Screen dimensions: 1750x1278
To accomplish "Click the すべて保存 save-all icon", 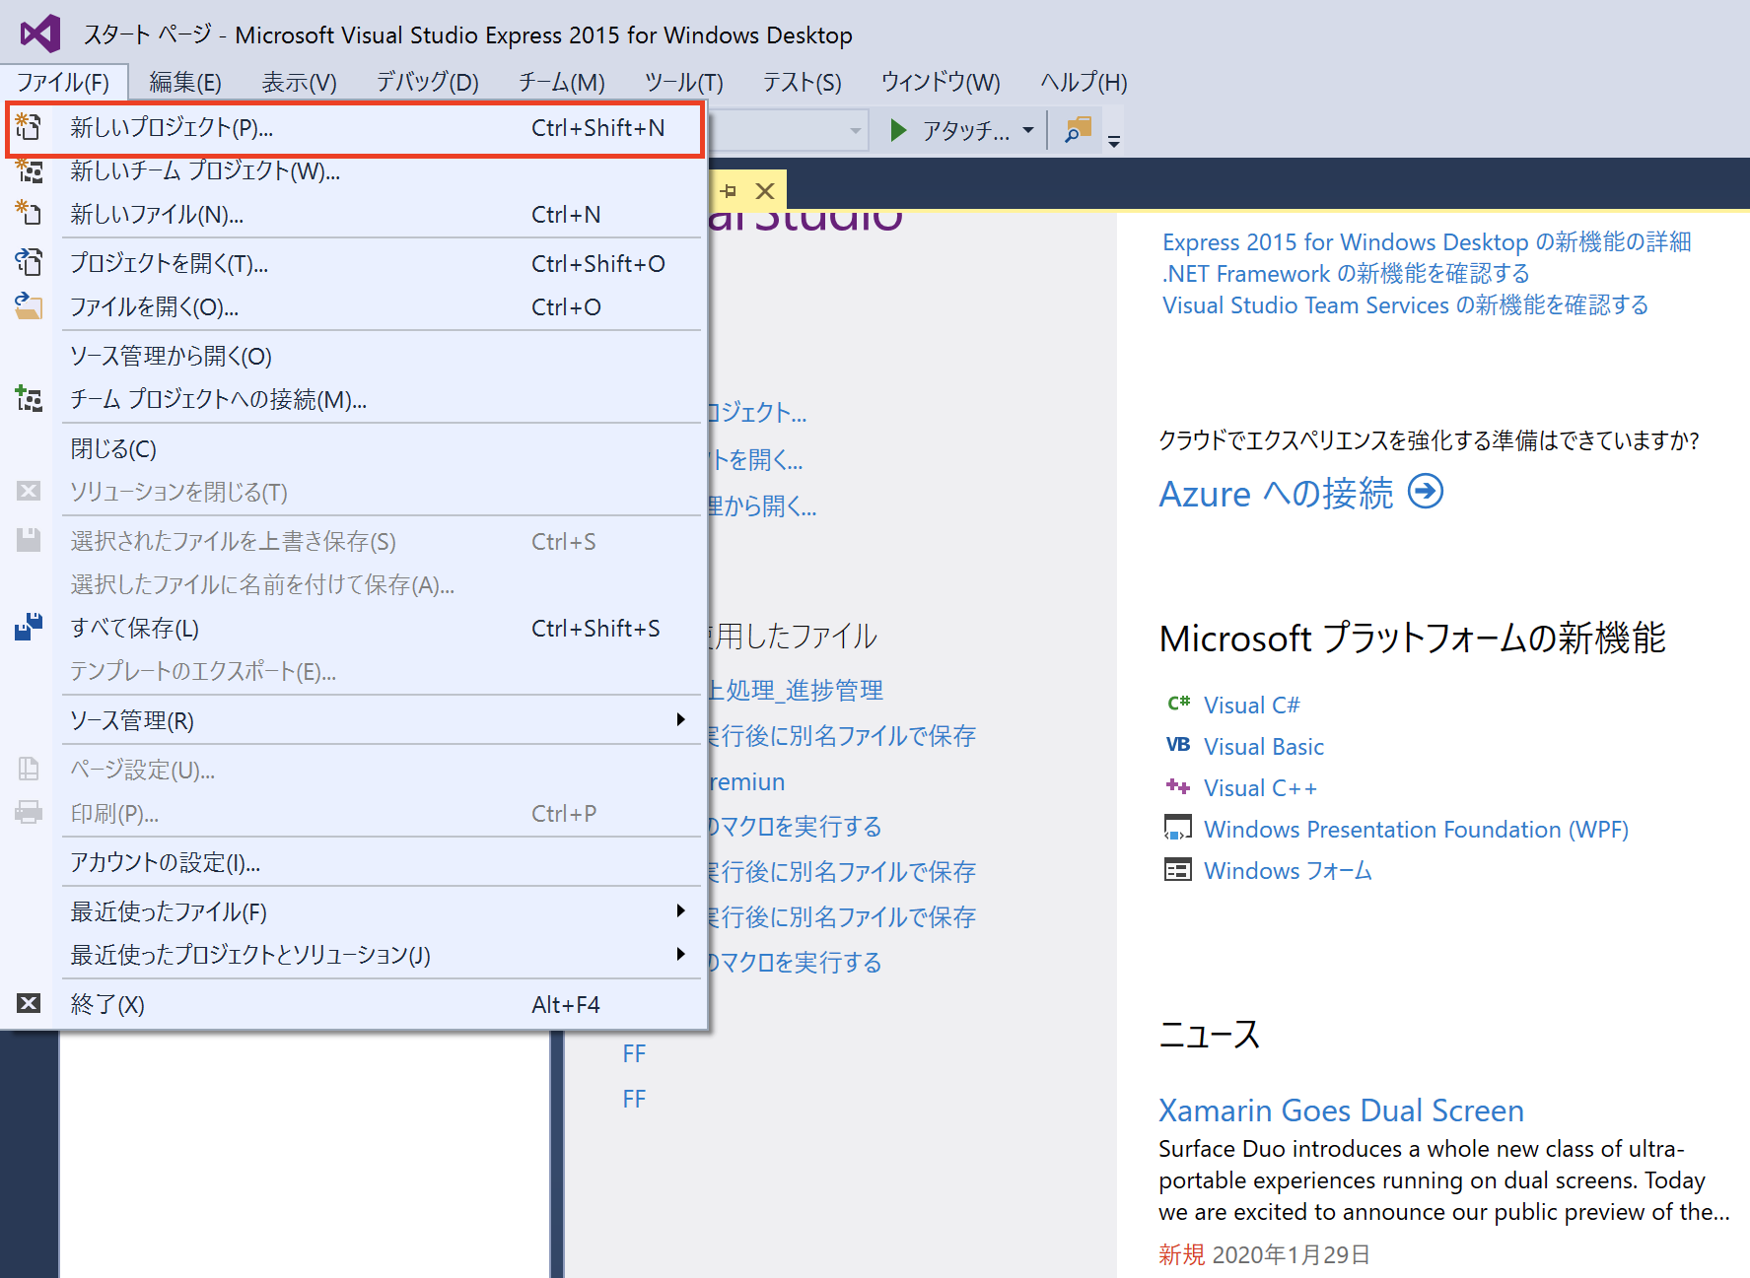I will (28, 628).
